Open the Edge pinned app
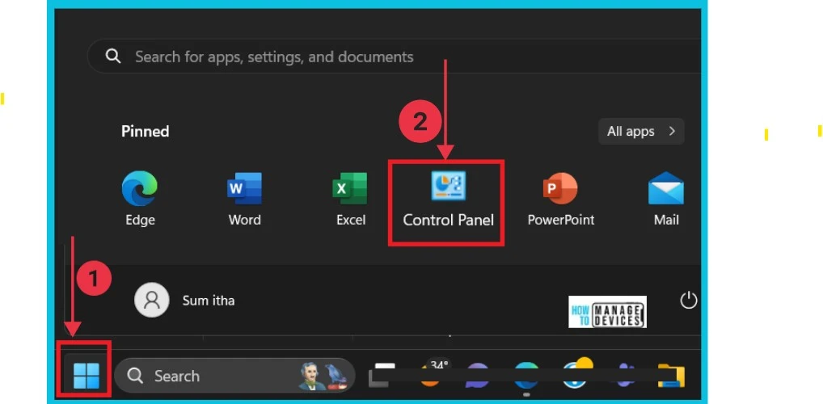823x404 pixels. point(140,199)
